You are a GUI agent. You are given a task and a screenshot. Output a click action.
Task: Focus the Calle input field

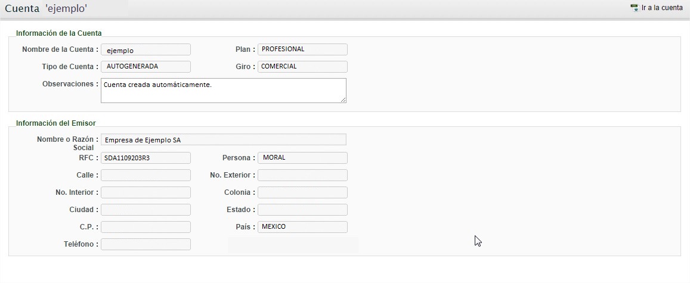coord(146,175)
